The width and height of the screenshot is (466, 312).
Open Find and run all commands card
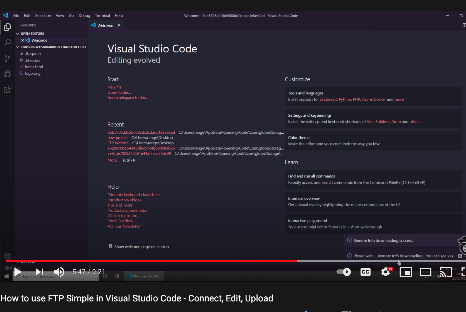tap(373, 179)
